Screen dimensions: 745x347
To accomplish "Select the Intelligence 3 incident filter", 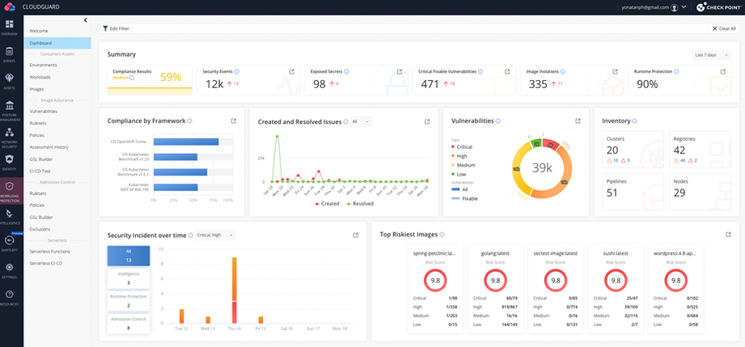I will pyautogui.click(x=129, y=278).
